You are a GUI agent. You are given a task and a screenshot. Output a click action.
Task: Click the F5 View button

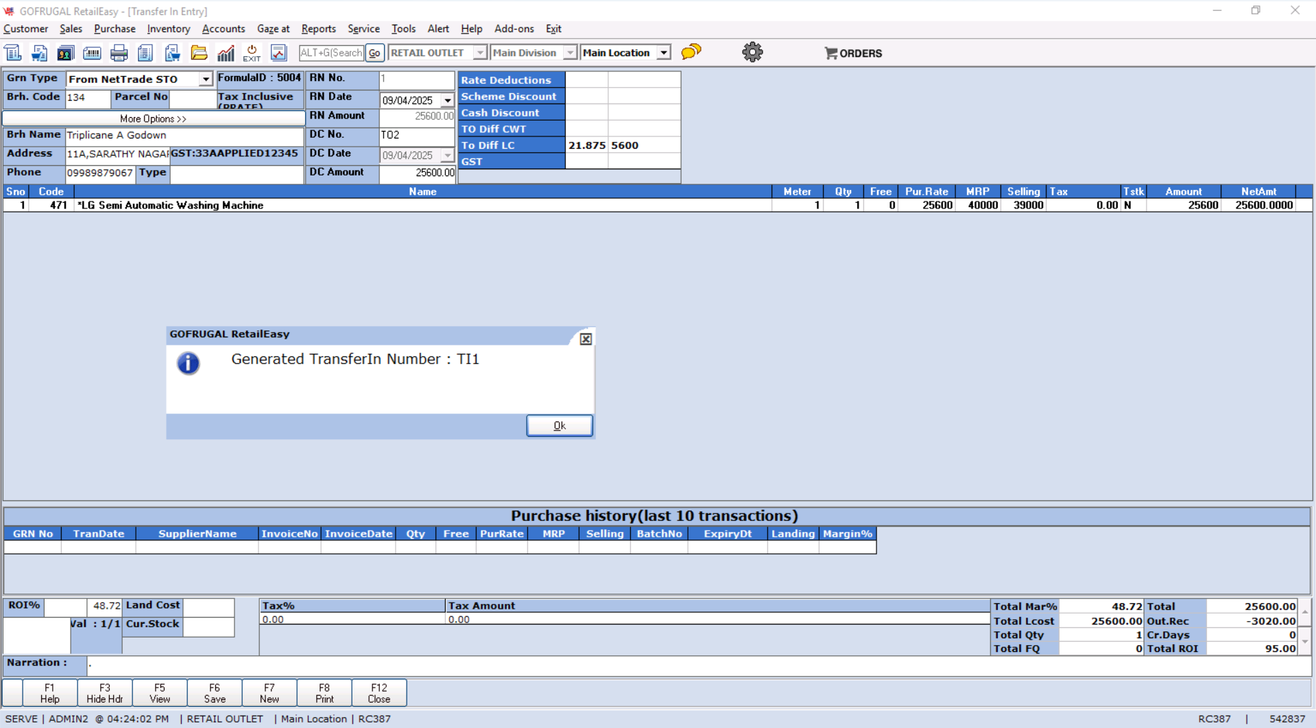(x=160, y=693)
